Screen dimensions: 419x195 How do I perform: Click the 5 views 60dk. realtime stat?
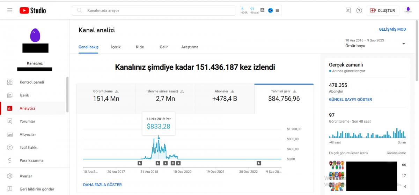tap(244, 10)
